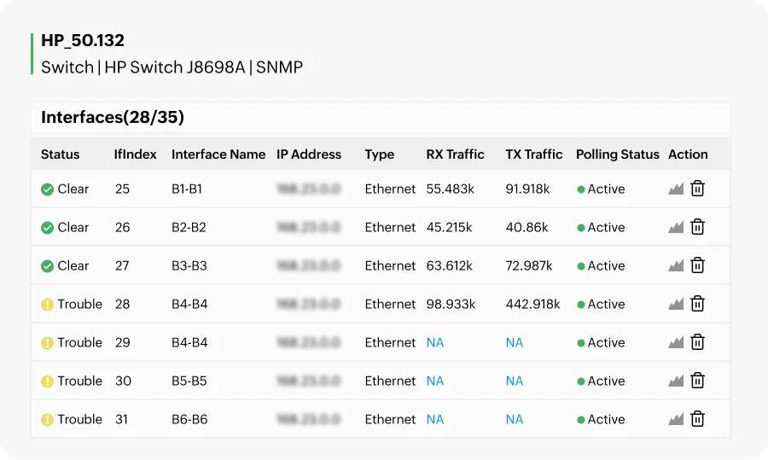Click the IP Address column header
768x460 pixels.
(309, 154)
